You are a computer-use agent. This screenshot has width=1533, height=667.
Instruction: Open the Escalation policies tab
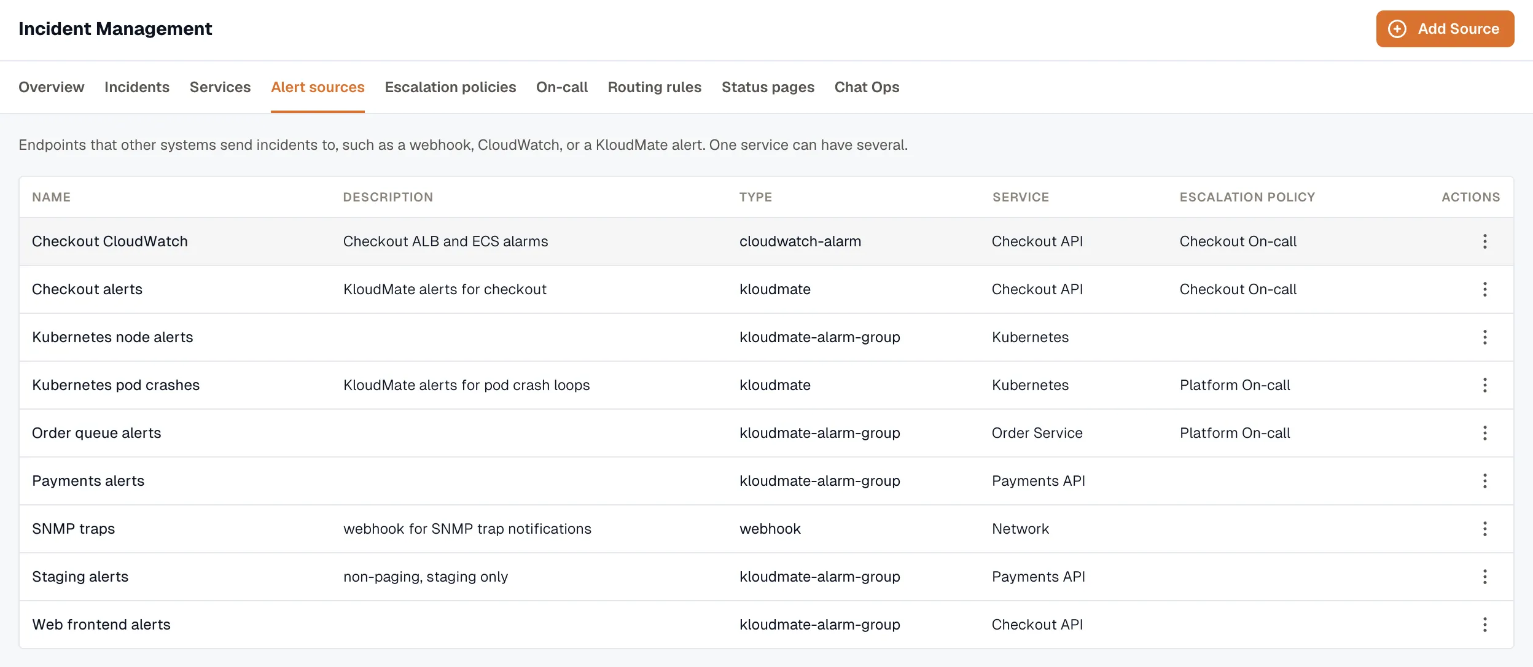click(x=450, y=87)
